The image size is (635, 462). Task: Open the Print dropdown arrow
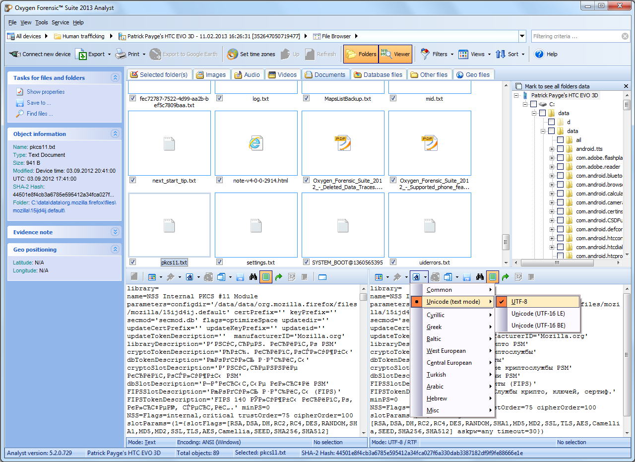pyautogui.click(x=144, y=54)
